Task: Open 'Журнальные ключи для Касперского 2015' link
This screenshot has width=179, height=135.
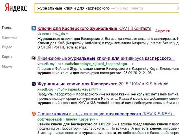Action: click(x=103, y=84)
